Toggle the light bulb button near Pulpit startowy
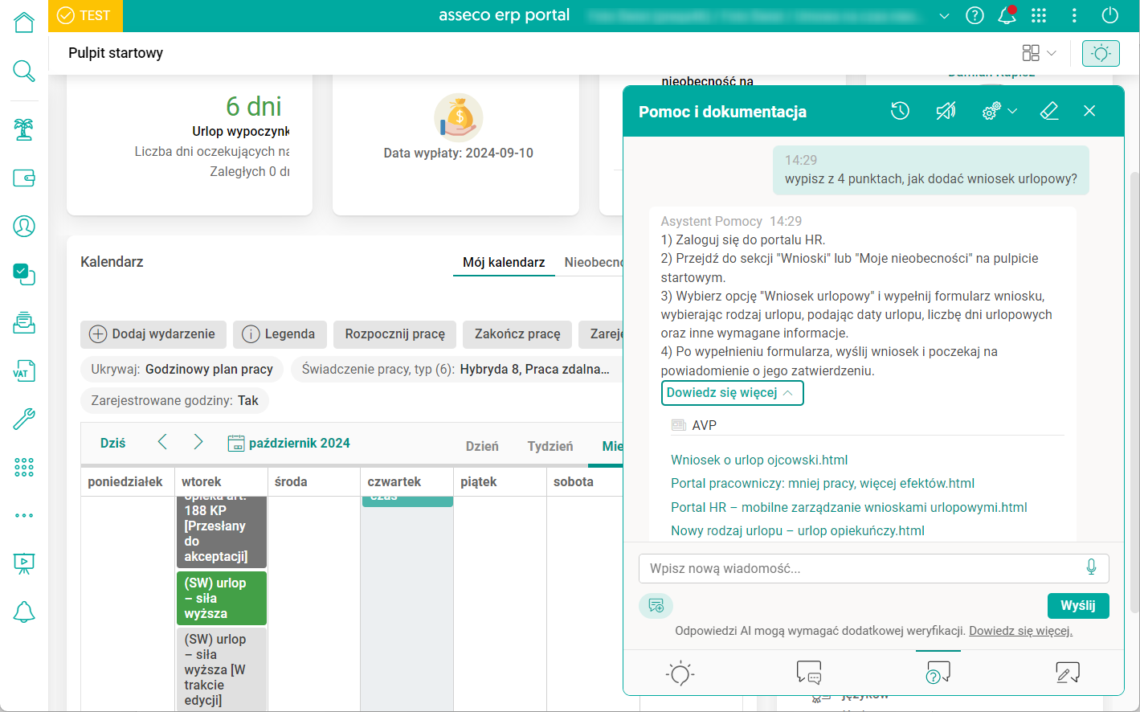The image size is (1140, 712). tap(1101, 53)
